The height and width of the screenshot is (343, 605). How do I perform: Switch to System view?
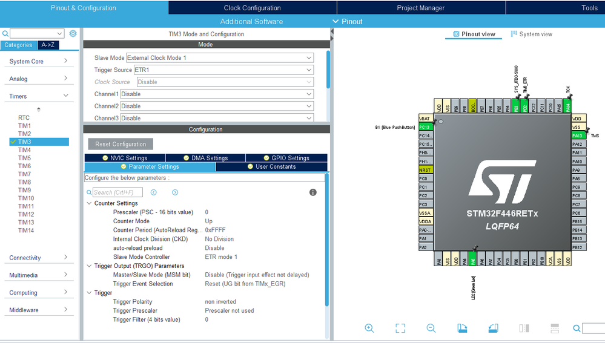532,34
